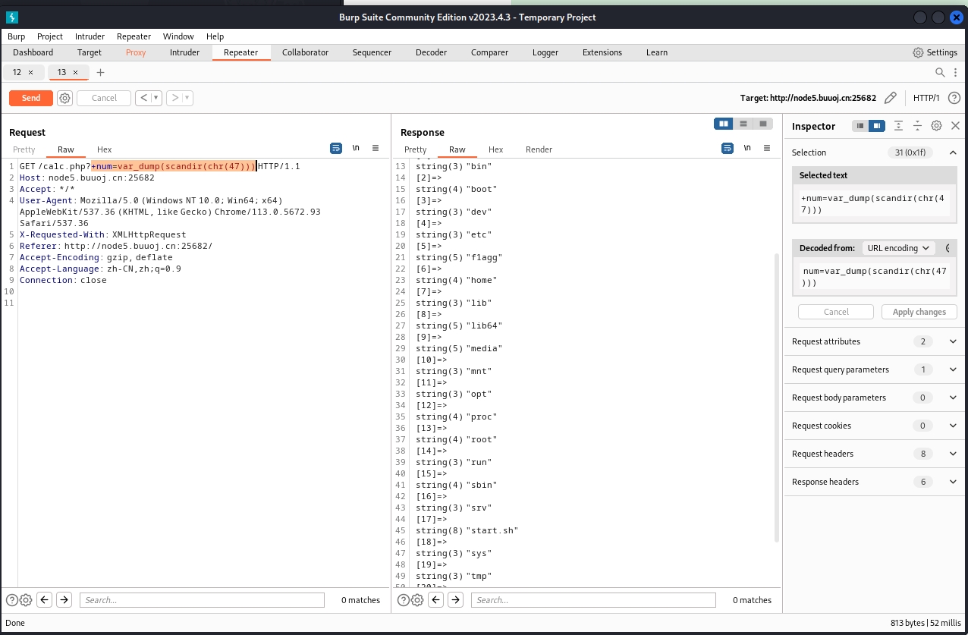The height and width of the screenshot is (635, 968).
Task: Switch to the Proxy tab
Action: click(x=136, y=52)
